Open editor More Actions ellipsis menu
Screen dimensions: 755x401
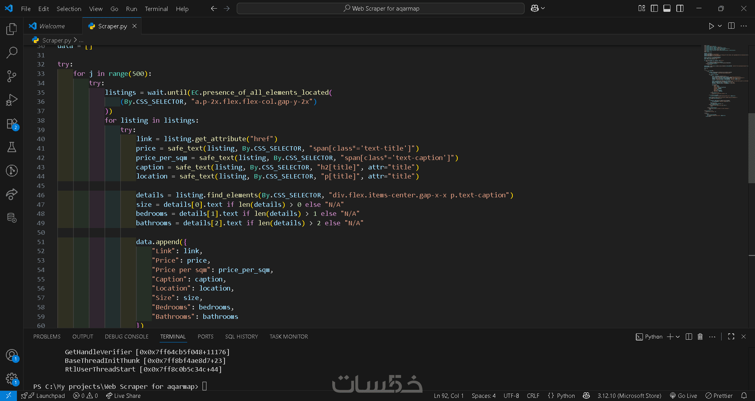pos(744,26)
